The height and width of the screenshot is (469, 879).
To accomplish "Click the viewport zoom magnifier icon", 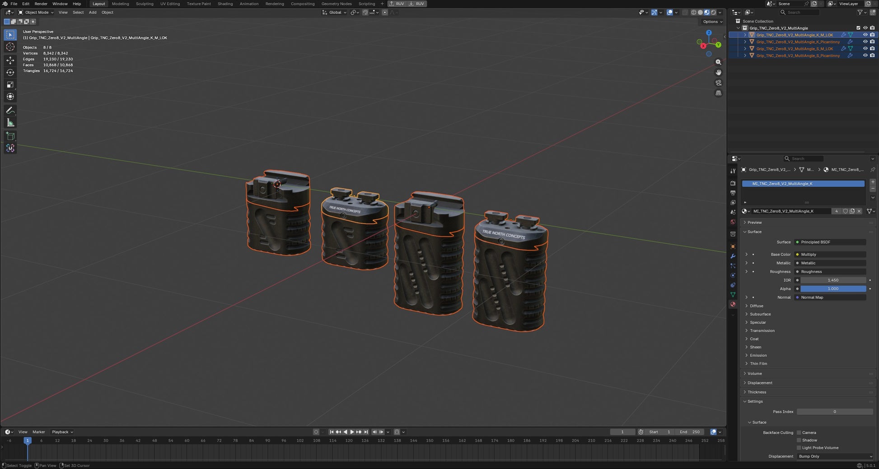I will 718,62.
